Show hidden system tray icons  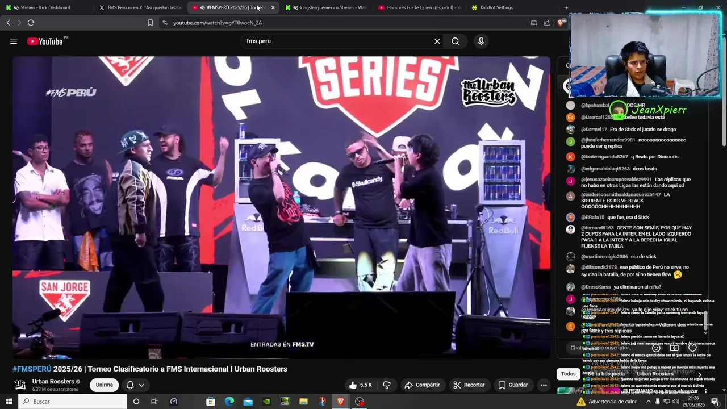(x=648, y=402)
